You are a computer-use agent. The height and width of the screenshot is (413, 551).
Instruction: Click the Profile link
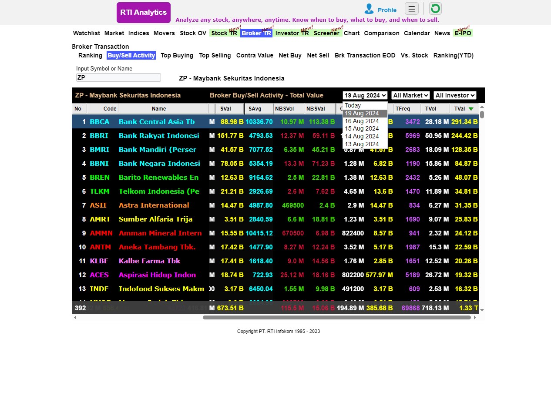click(x=387, y=10)
